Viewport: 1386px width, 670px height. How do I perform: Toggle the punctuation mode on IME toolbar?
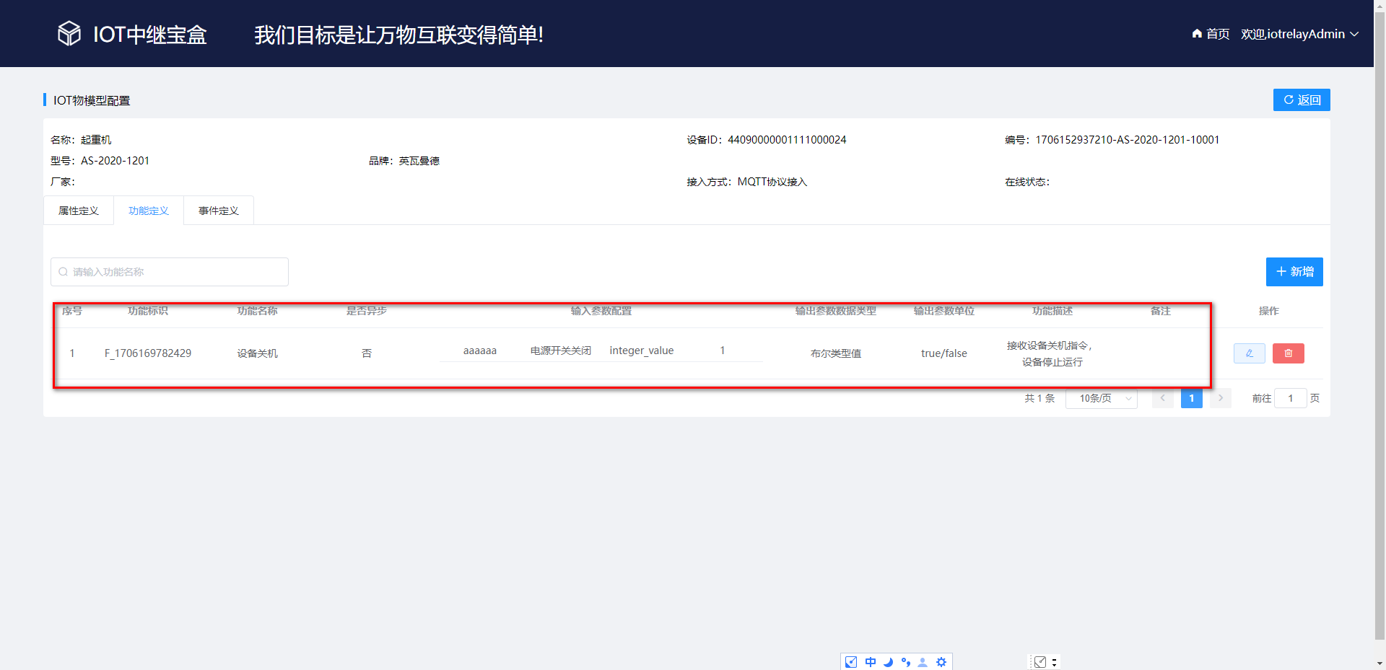(906, 661)
